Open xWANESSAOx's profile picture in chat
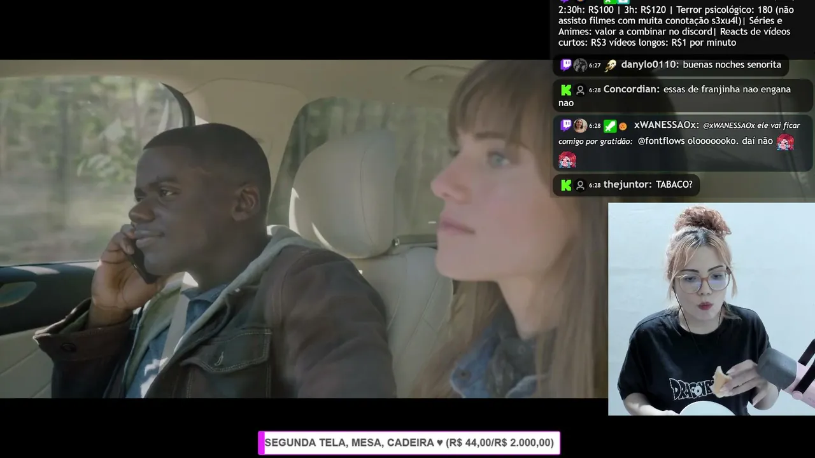Viewport: 815px width, 458px height. click(580, 125)
